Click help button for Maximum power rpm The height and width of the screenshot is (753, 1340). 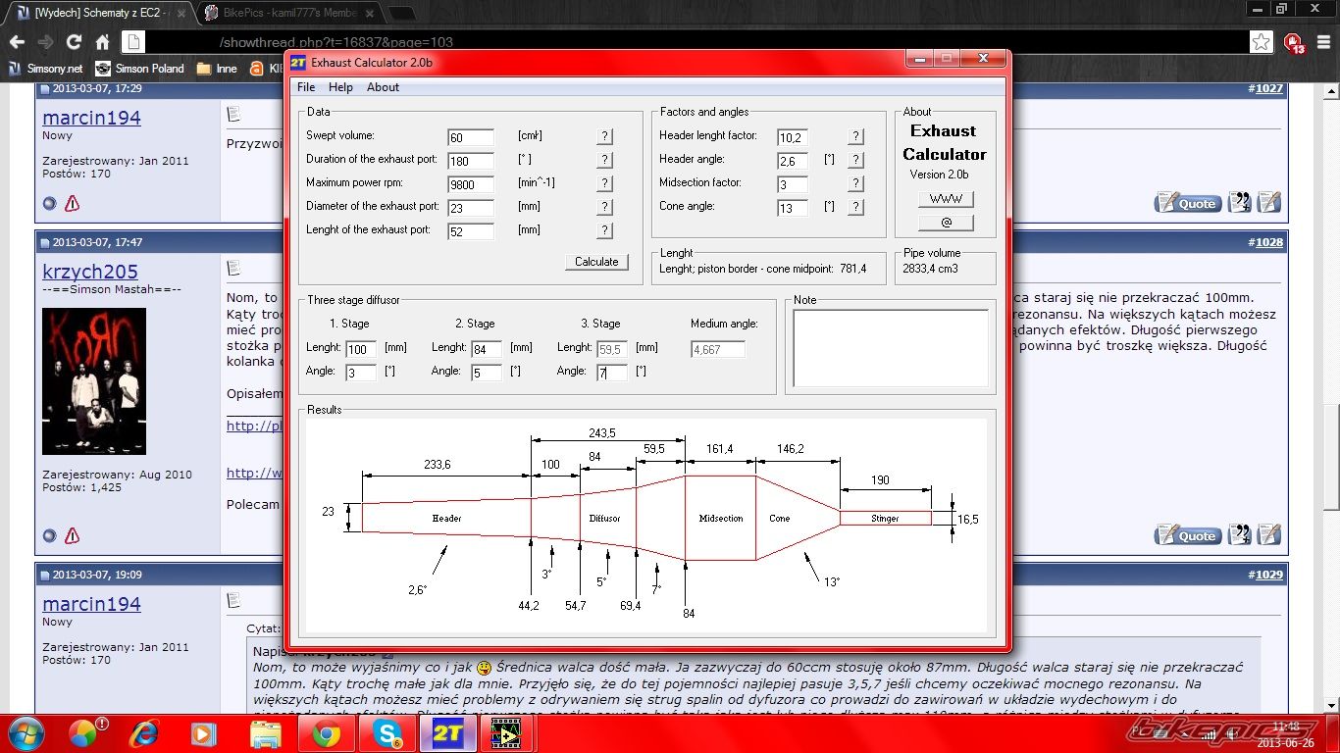(605, 183)
